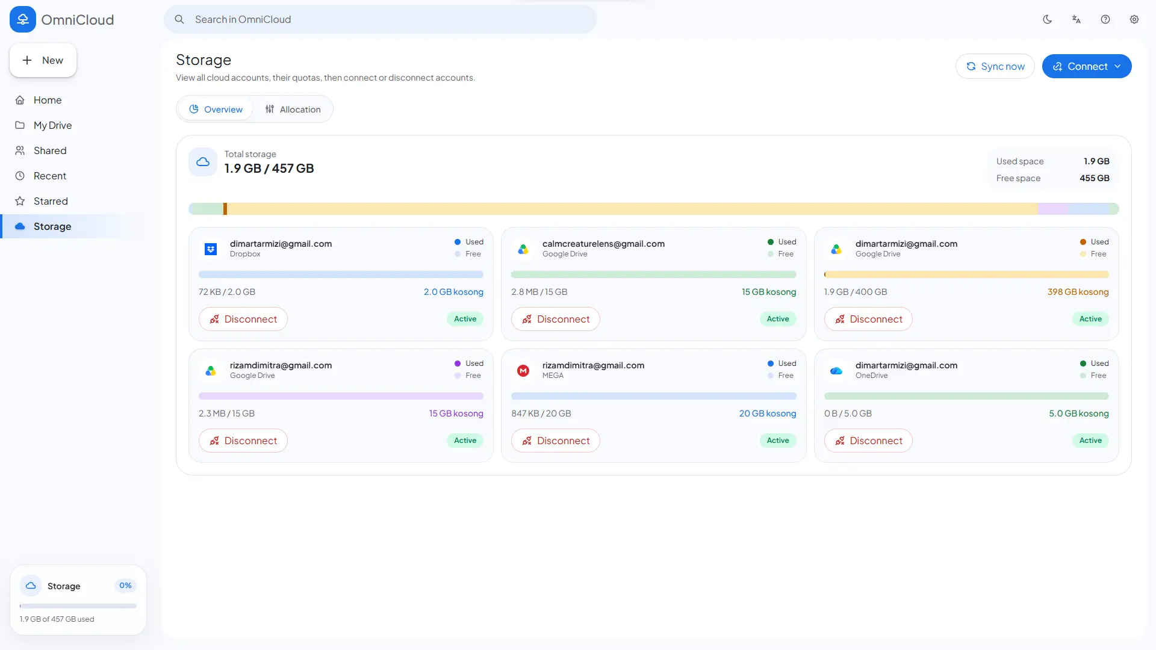Screen dimensions: 1156x650
Task: Disconnect the 400 GB Google Drive account
Action: click(x=868, y=319)
